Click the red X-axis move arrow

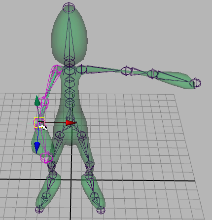pos(71,123)
